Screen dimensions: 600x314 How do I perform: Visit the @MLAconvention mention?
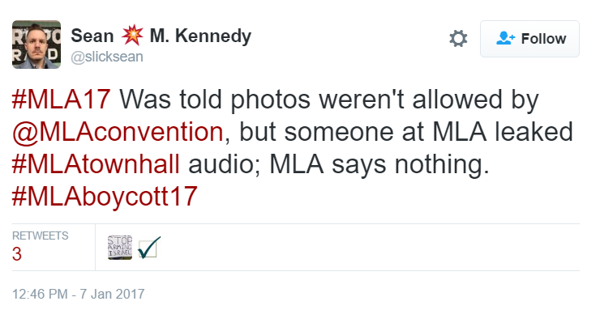[118, 132]
